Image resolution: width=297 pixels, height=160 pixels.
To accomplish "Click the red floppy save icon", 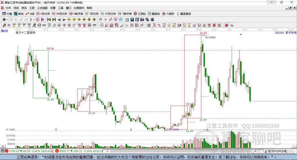I will click(x=142, y=20).
